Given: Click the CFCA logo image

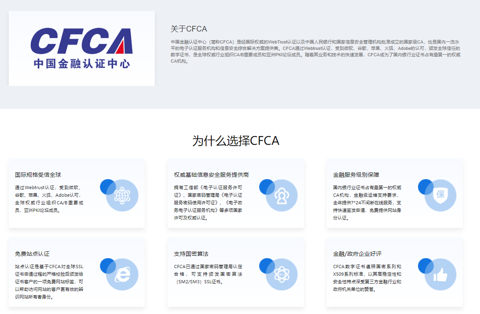Looking at the screenshot, I should [x=81, y=48].
